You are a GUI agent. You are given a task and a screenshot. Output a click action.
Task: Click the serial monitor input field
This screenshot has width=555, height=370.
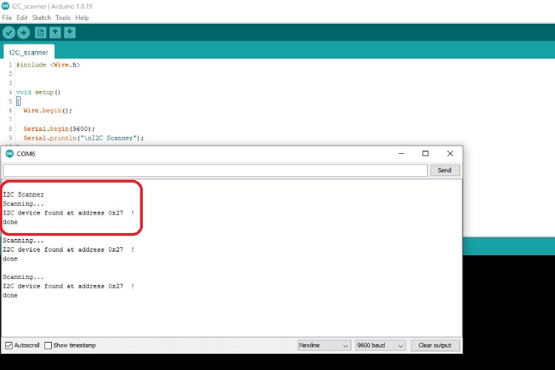(x=215, y=170)
